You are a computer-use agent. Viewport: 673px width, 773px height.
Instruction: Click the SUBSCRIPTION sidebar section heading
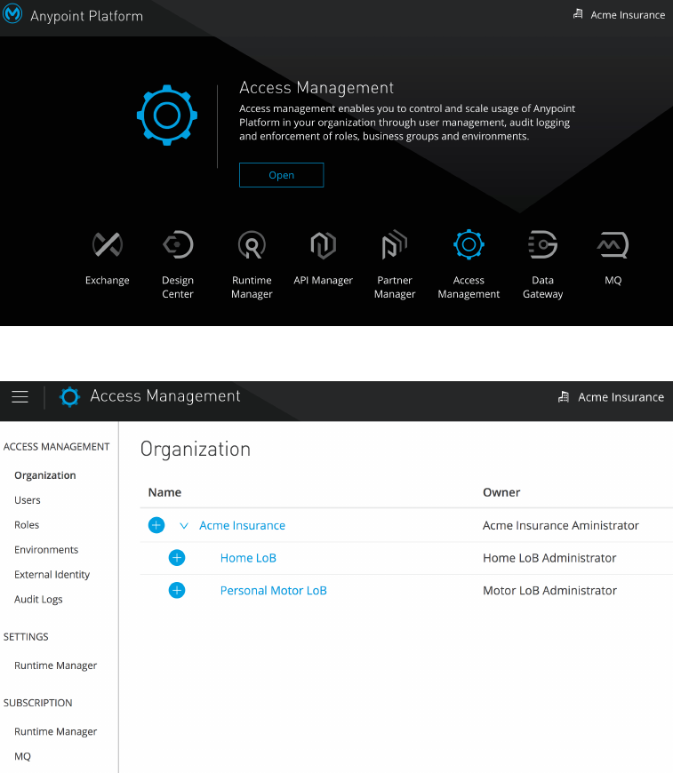pyautogui.click(x=37, y=703)
